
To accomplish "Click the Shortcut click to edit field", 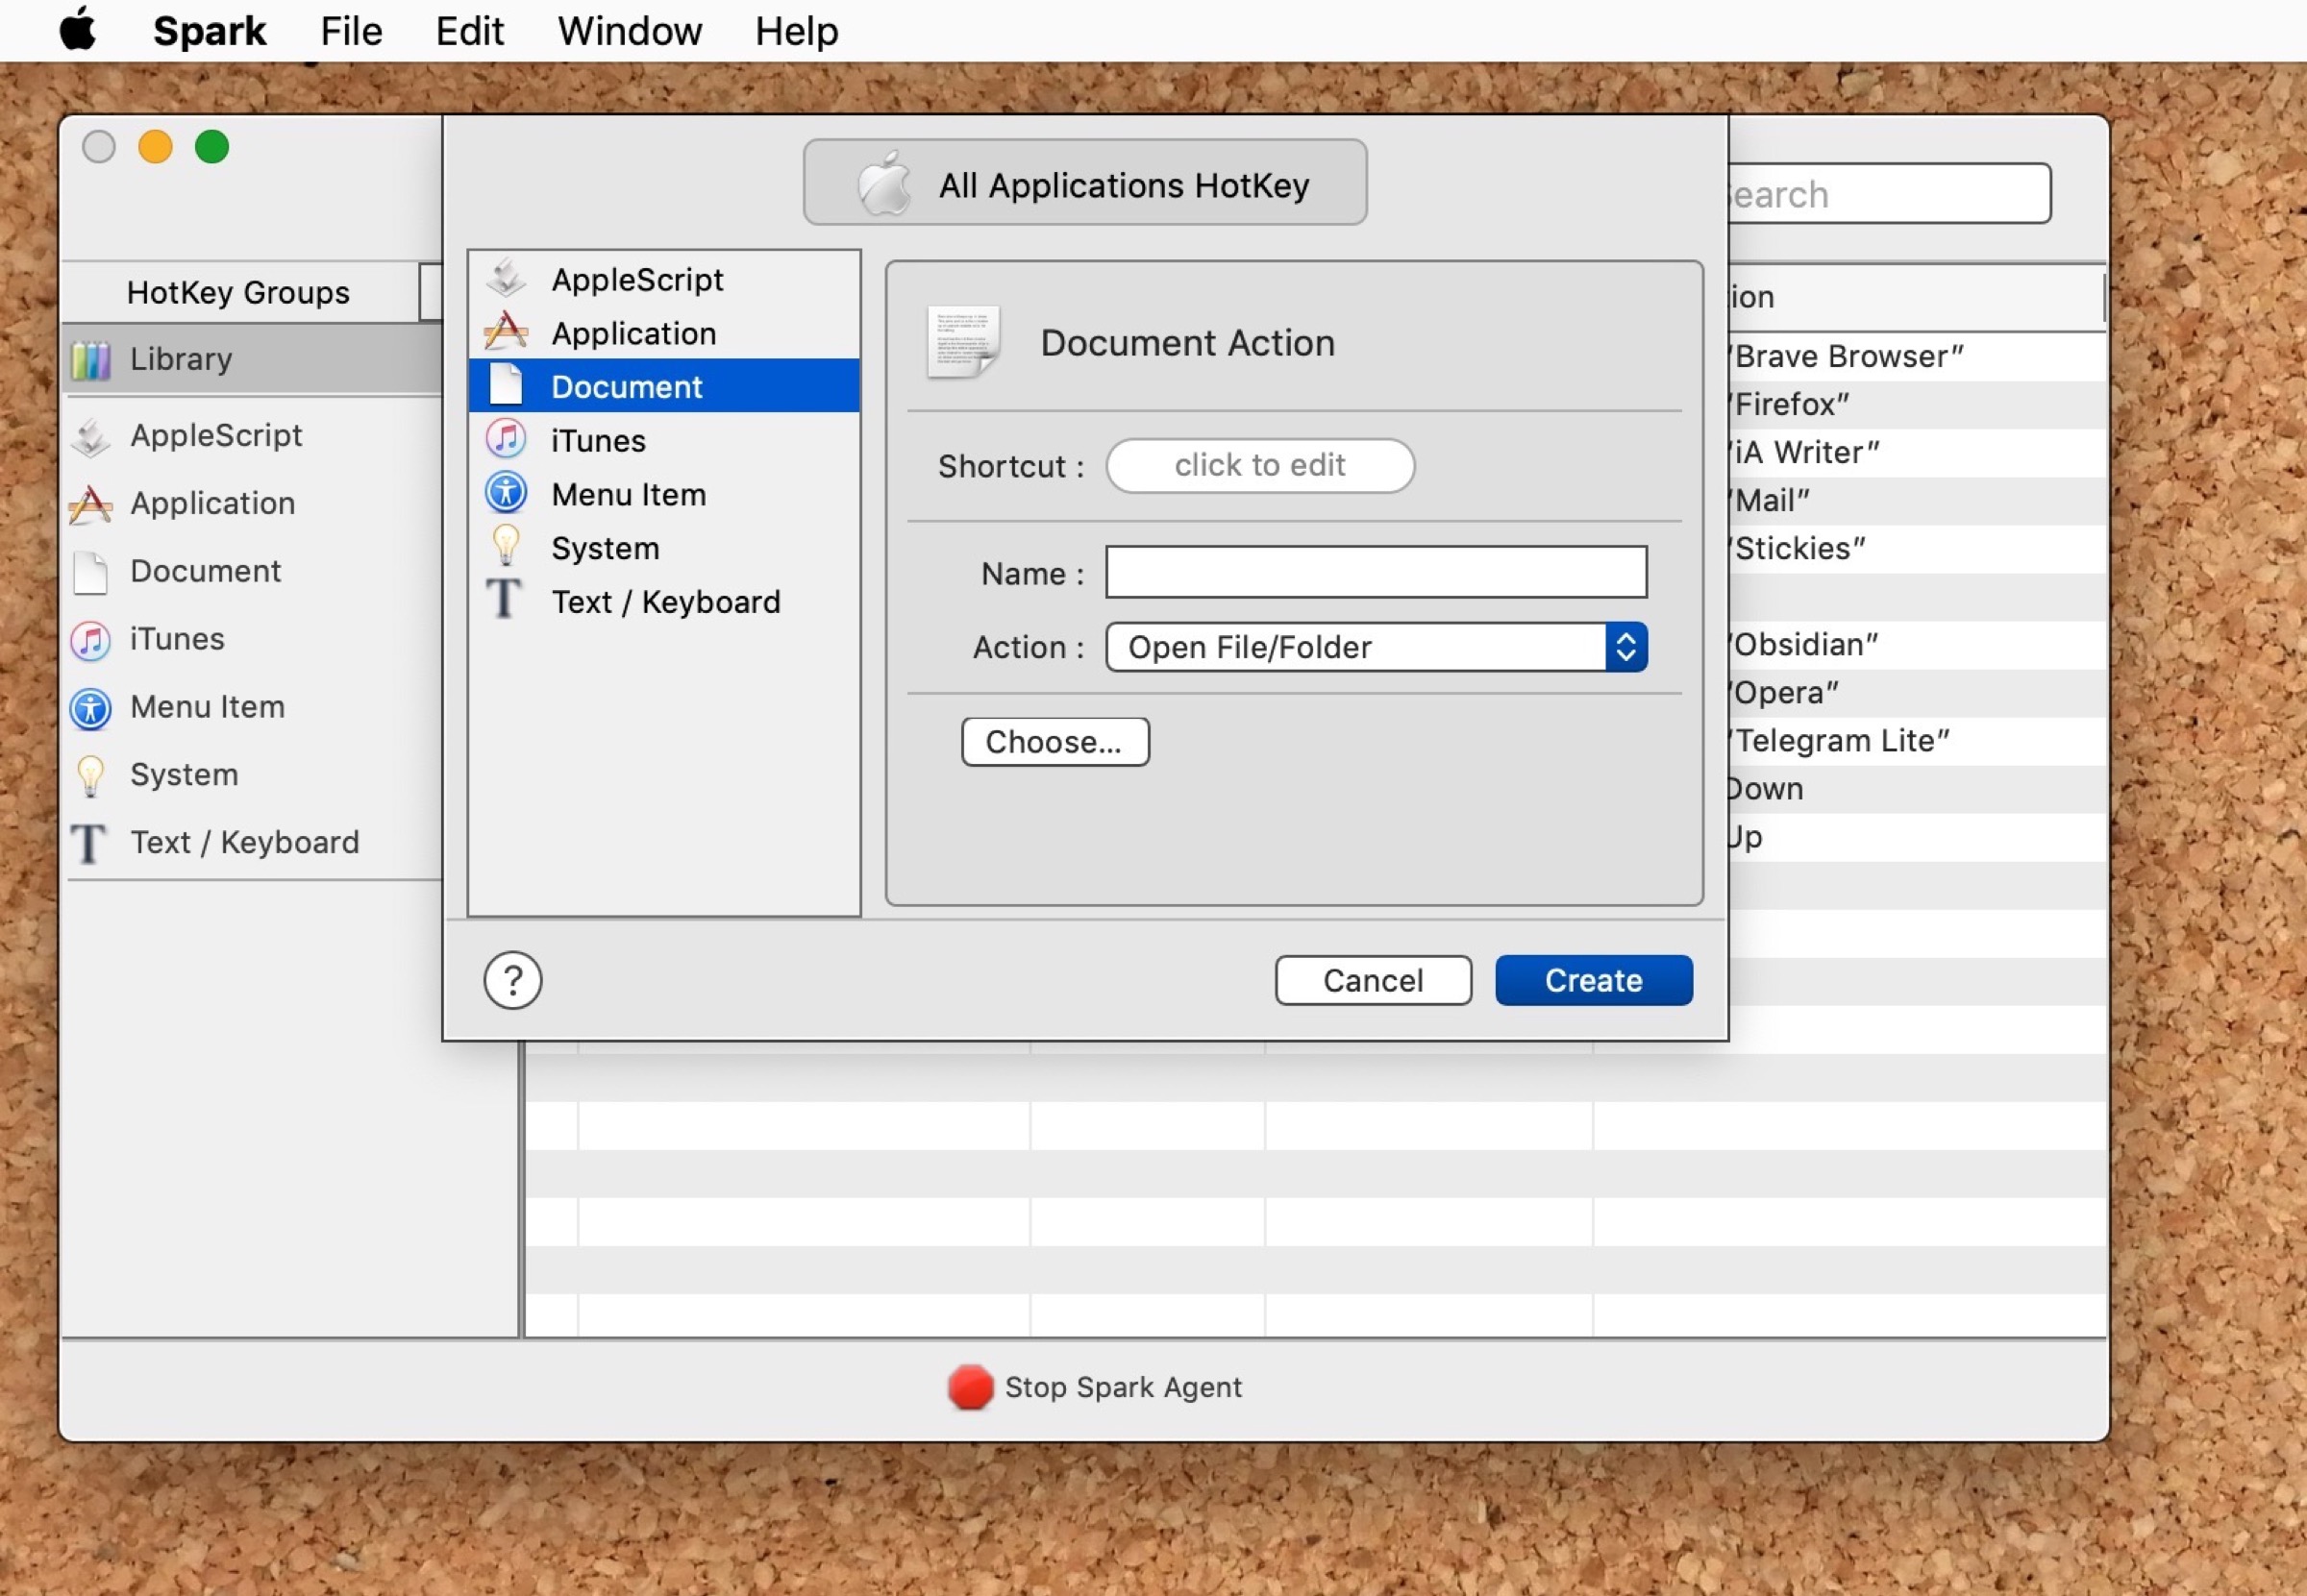I will click(1259, 465).
